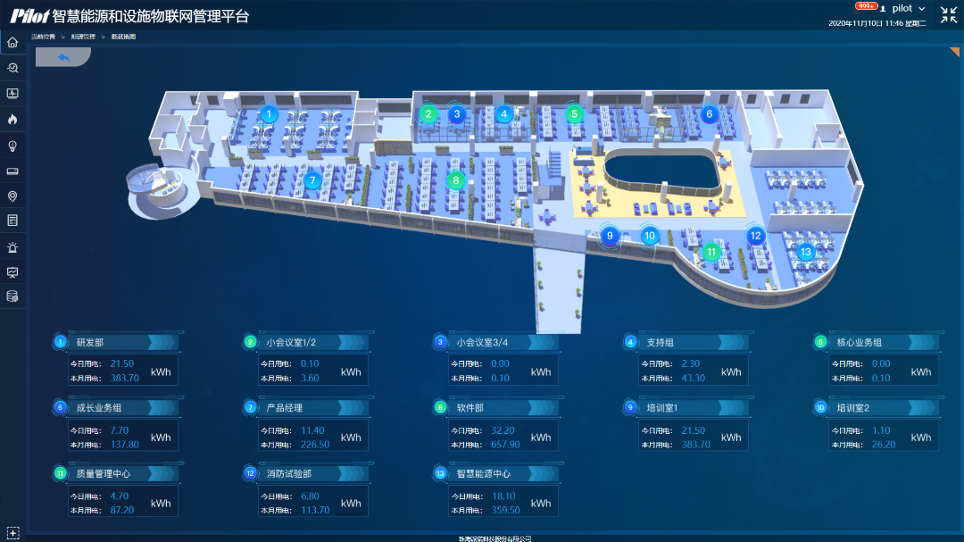Expand 产品经理 card via chevron arrows
The image size is (964, 542).
[352, 407]
